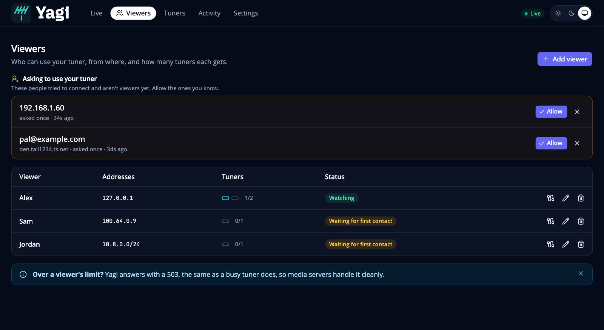Image resolution: width=604 pixels, height=330 pixels.
Task: Allow the 192.168.1.60 request
Action: (551, 112)
